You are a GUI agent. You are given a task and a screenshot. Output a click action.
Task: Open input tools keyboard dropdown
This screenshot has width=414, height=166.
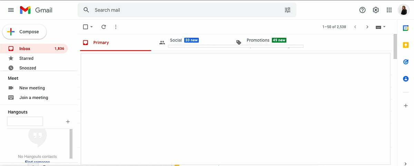[381, 27]
